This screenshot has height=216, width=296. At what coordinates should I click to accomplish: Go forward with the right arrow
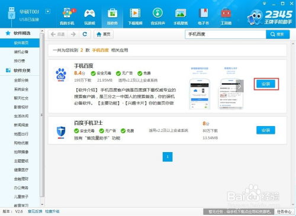(x=73, y=34)
